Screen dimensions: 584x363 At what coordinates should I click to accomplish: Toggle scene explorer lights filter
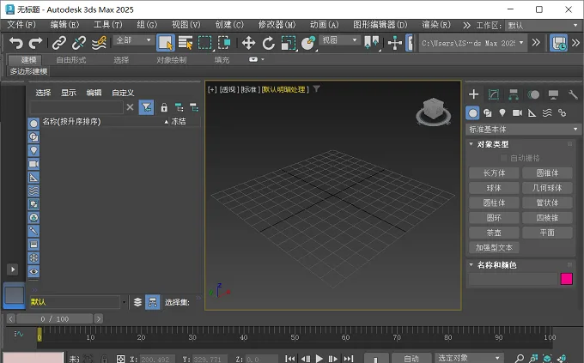click(33, 150)
